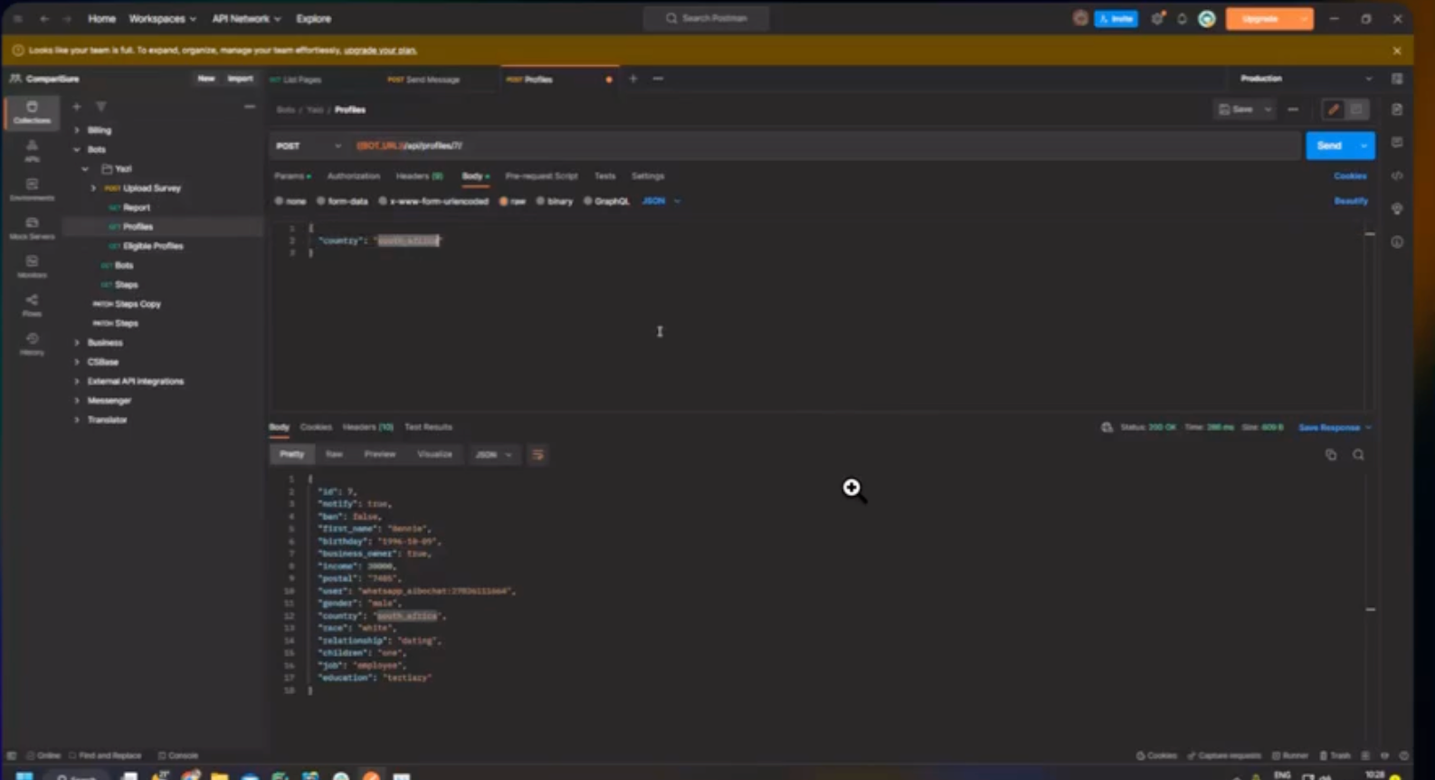
Task: Select the 'binary' body type radio button
Action: pyautogui.click(x=540, y=201)
